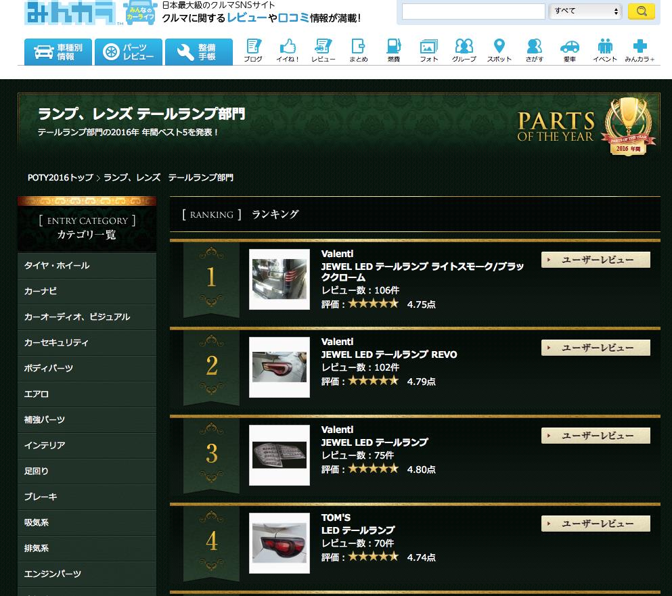Select 足回り category
672x596 pixels.
(87, 472)
